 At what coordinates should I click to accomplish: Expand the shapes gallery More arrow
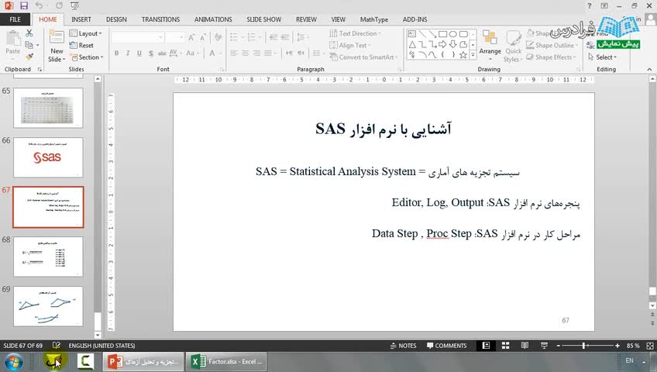click(473, 55)
